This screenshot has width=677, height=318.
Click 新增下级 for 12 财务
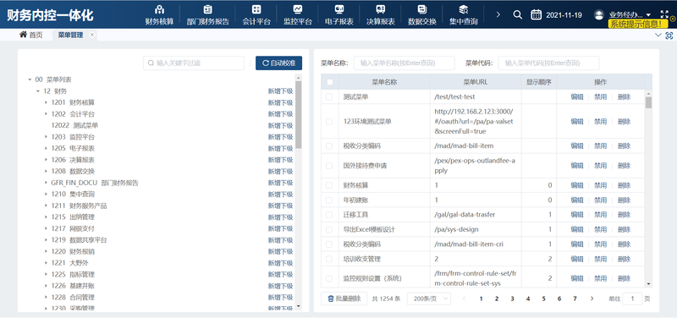[281, 91]
